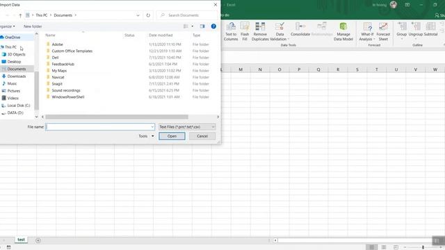Viewport: 445px width, 250px height.
Task: Adjust the Excel zoom slider
Action: (x=423, y=247)
